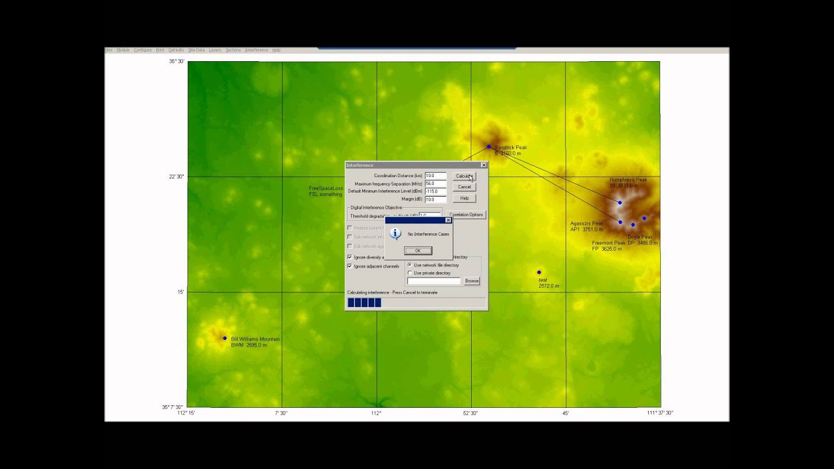Close the No Interference Cases message box
Viewport: 834px width, 469px height.
pyautogui.click(x=448, y=220)
